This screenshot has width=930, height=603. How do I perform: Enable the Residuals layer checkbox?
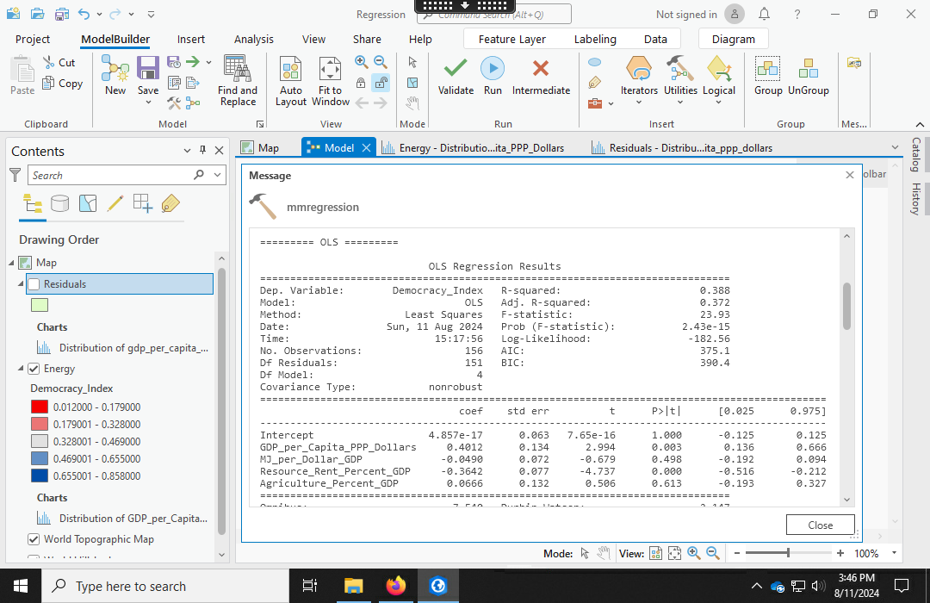[34, 284]
